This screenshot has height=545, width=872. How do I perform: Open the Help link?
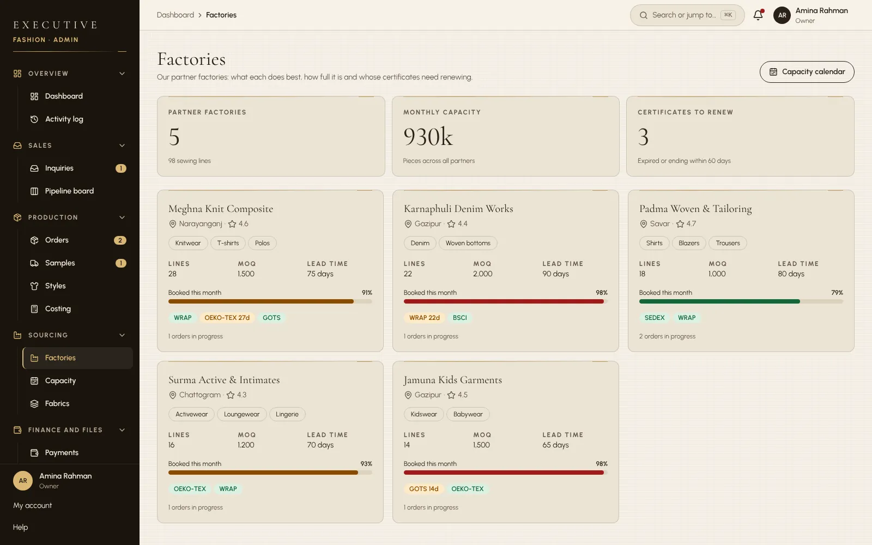pyautogui.click(x=21, y=528)
